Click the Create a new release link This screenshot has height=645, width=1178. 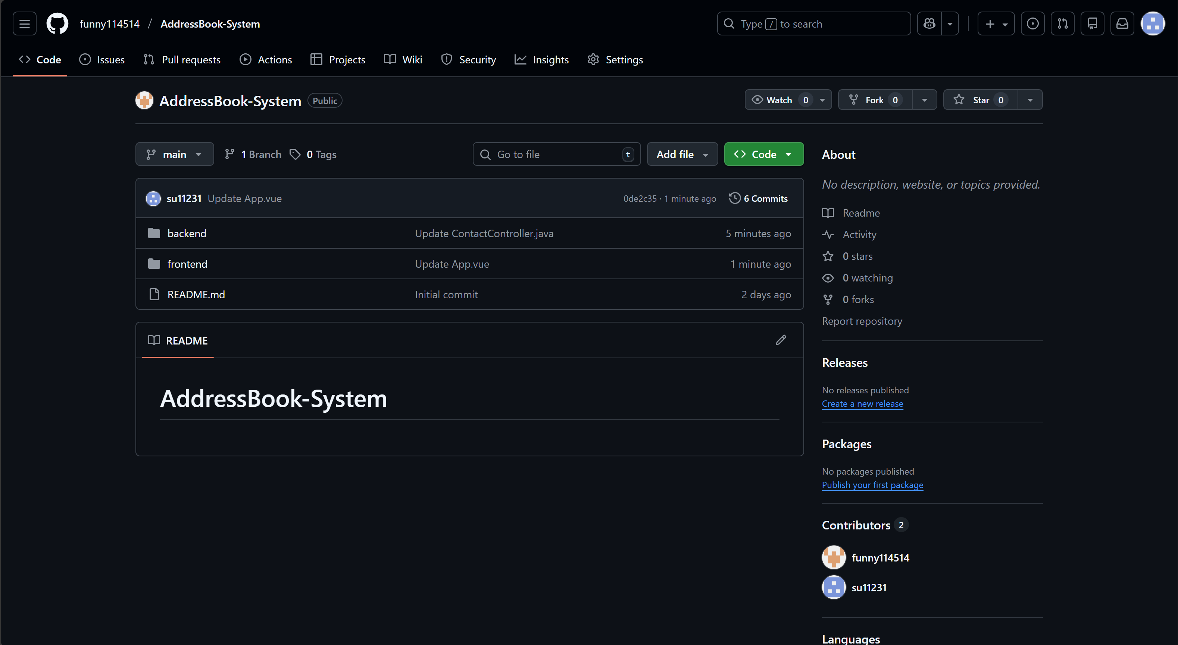862,404
